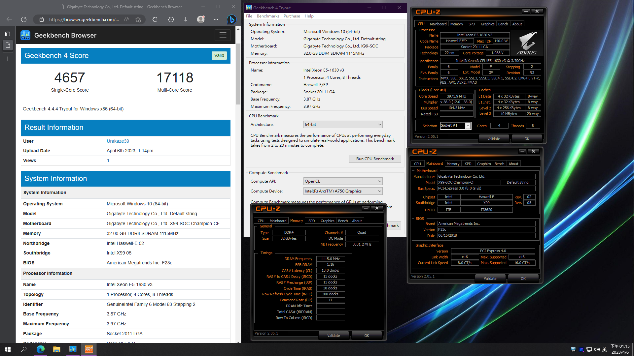The height and width of the screenshot is (356, 634).
Task: Open the Windows Start menu
Action: click(x=8, y=349)
